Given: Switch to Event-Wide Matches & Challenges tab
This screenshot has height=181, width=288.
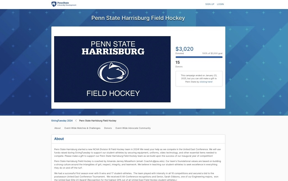Looking at the screenshot, I should (82, 128).
